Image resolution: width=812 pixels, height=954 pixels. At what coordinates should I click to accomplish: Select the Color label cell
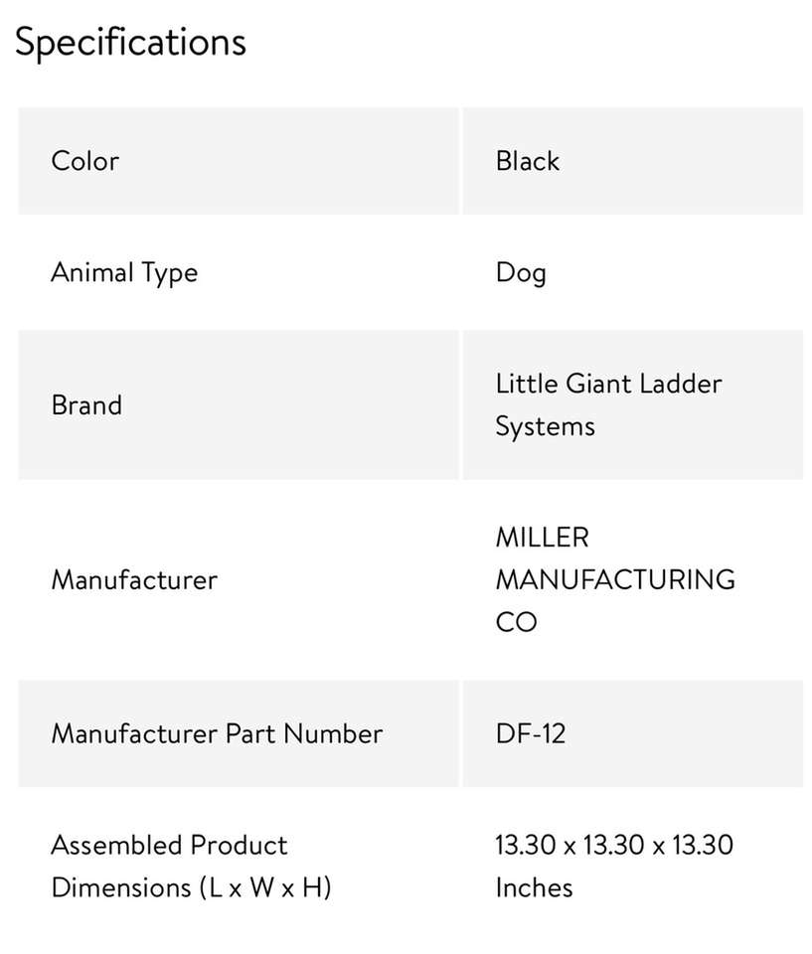(84, 161)
